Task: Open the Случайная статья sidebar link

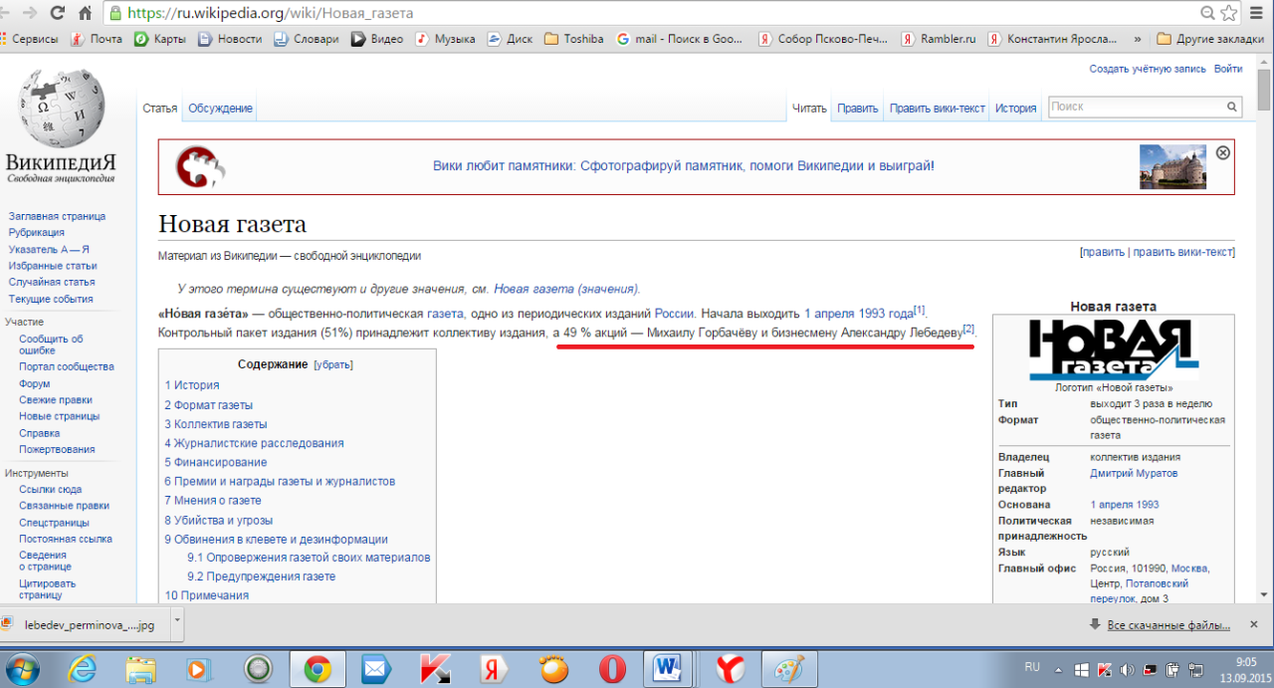Action: pyautogui.click(x=51, y=282)
